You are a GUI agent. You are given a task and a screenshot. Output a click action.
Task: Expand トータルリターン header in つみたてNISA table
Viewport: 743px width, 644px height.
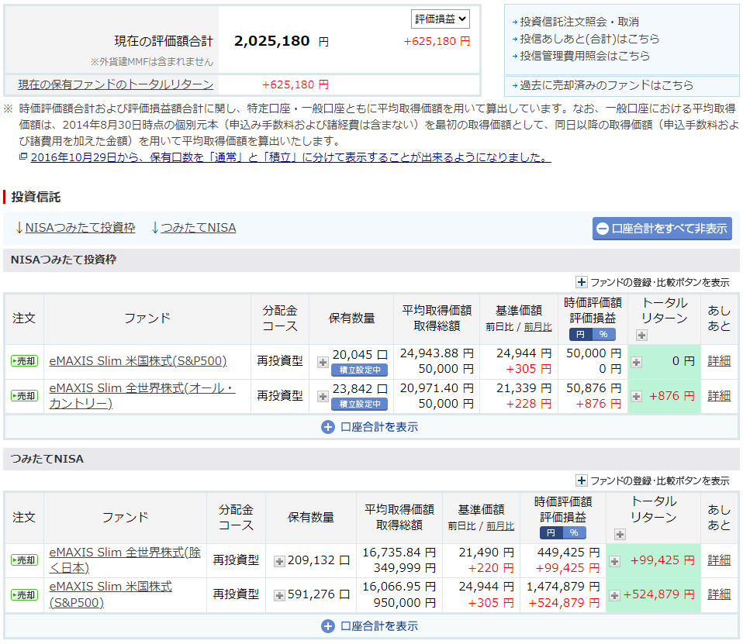point(620,535)
